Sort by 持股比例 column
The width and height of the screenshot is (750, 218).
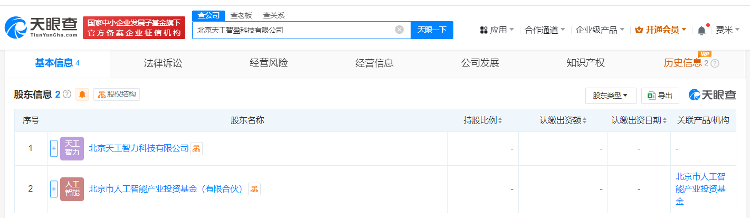[x=482, y=120]
